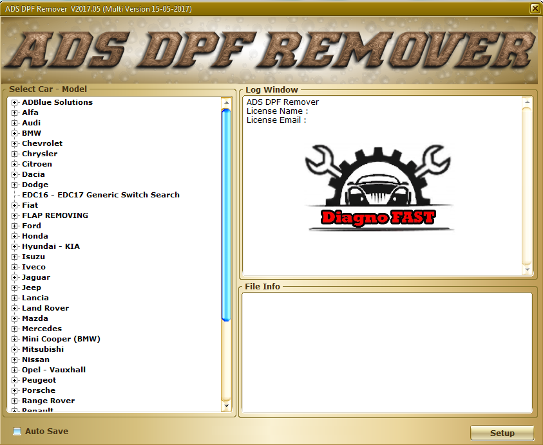
Task: Enable the Auto Save checkbox
Action: [17, 431]
